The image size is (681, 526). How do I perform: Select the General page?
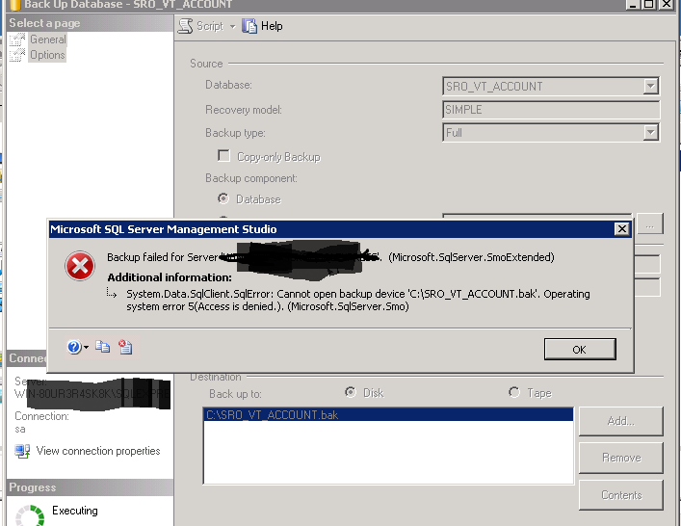coord(48,39)
